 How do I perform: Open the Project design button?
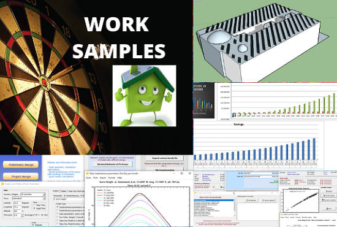[x=21, y=177]
